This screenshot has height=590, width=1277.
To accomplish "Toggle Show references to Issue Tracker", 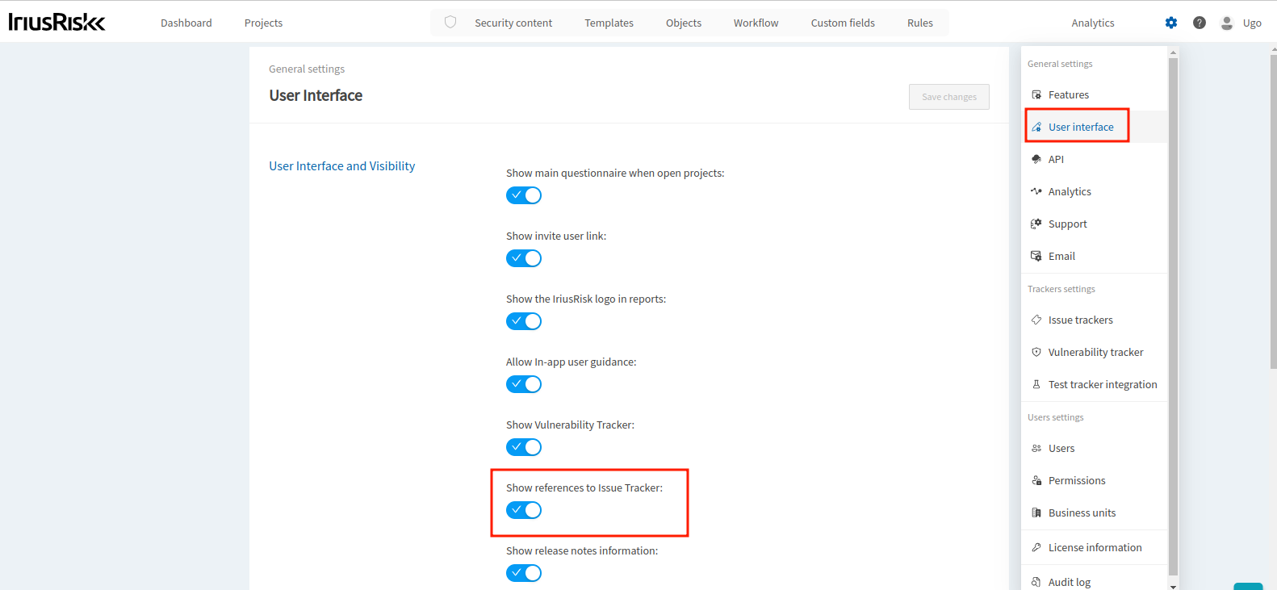I will coord(524,510).
